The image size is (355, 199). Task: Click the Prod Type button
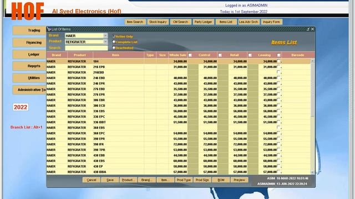(184, 180)
